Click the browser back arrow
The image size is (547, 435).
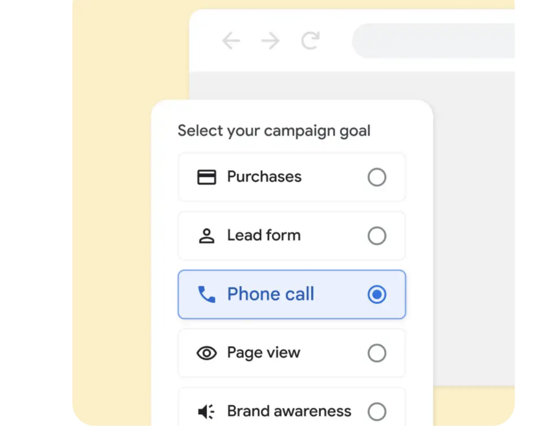click(231, 41)
